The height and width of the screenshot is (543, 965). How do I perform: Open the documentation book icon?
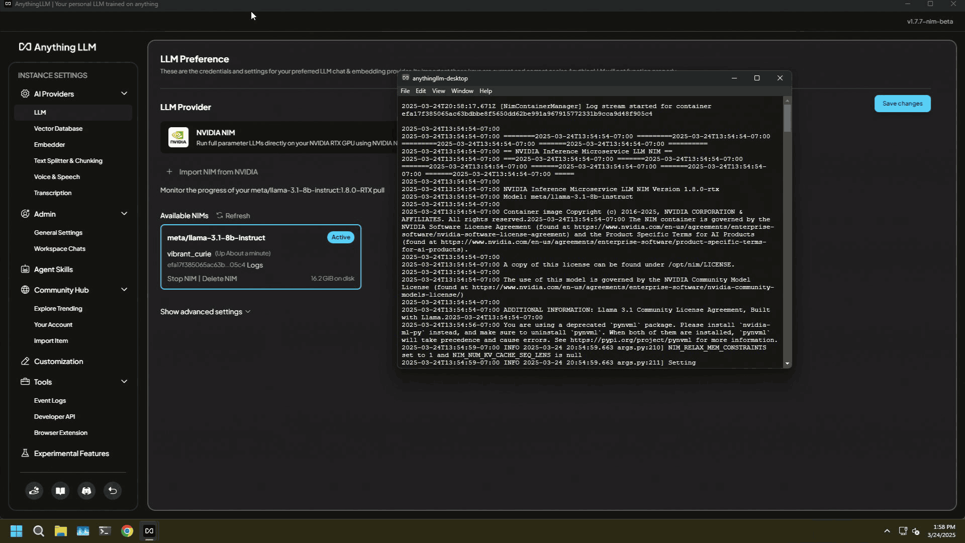tap(60, 491)
